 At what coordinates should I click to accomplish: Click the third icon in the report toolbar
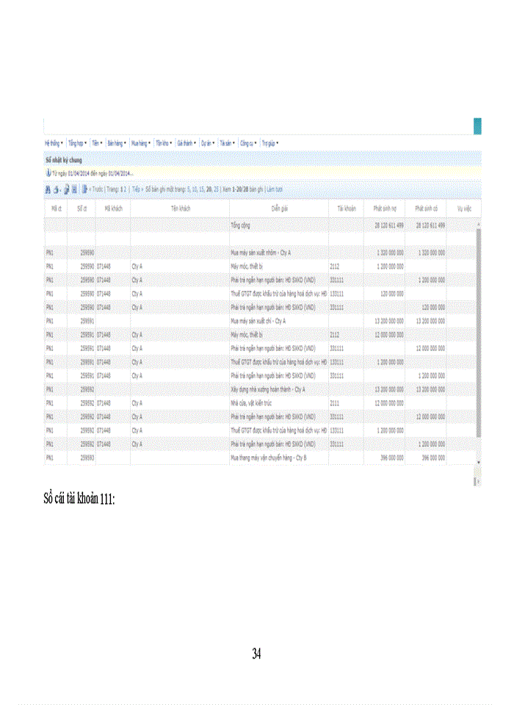(x=65, y=189)
